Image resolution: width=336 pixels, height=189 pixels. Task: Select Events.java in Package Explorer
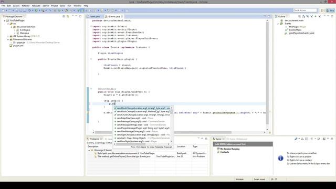click(x=25, y=30)
